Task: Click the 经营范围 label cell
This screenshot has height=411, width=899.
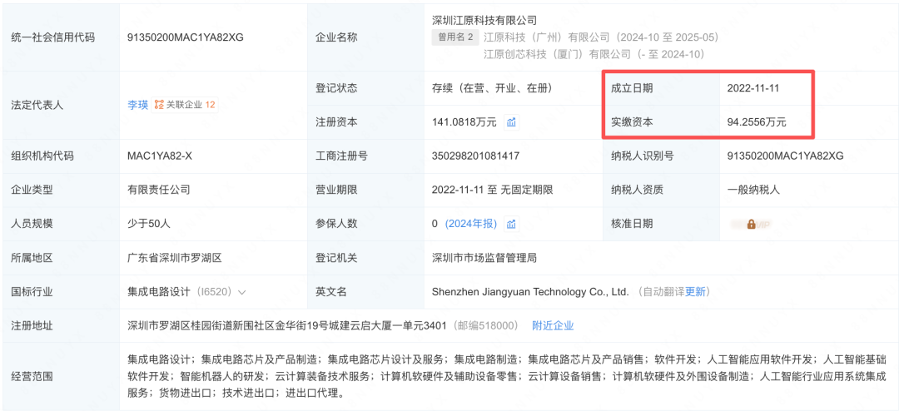Action: coord(60,377)
